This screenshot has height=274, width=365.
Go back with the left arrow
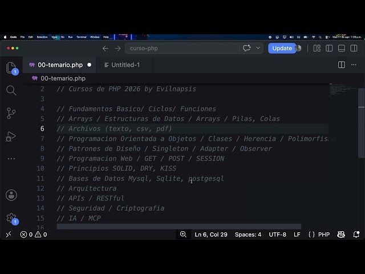pos(106,48)
